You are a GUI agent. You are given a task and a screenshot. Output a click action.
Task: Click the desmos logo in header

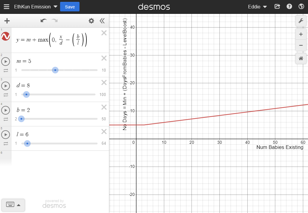pyautogui.click(x=154, y=7)
